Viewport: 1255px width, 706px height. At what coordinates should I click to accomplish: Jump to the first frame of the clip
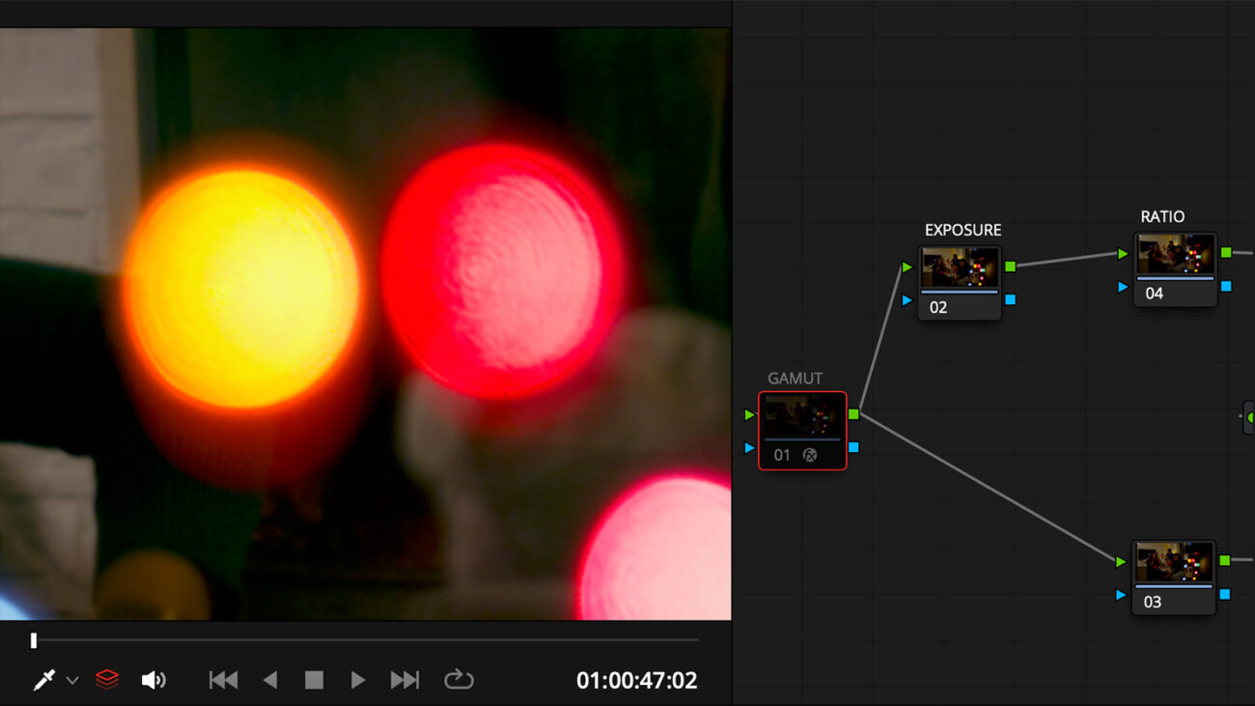[224, 679]
